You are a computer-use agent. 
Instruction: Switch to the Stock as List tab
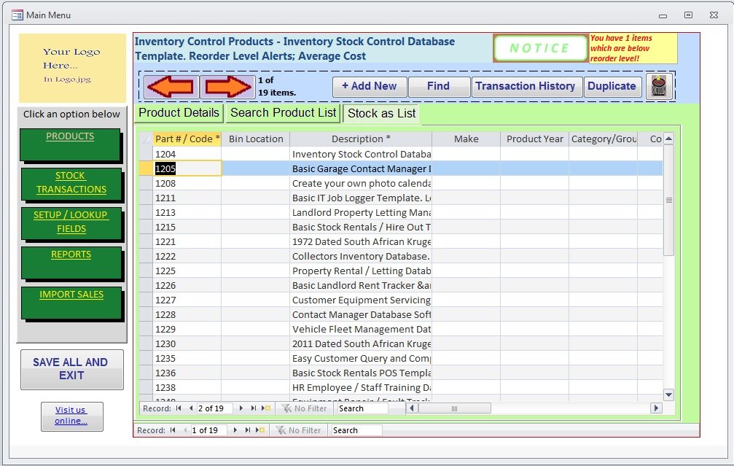coord(381,113)
